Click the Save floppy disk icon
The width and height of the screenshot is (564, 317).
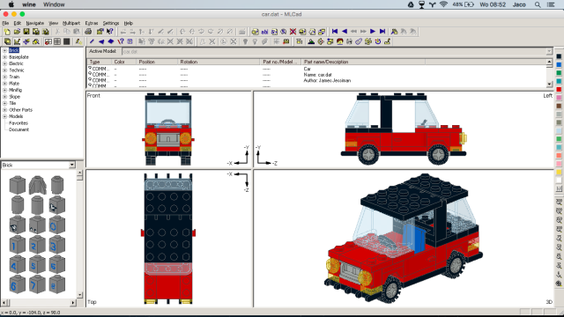[x=26, y=32]
